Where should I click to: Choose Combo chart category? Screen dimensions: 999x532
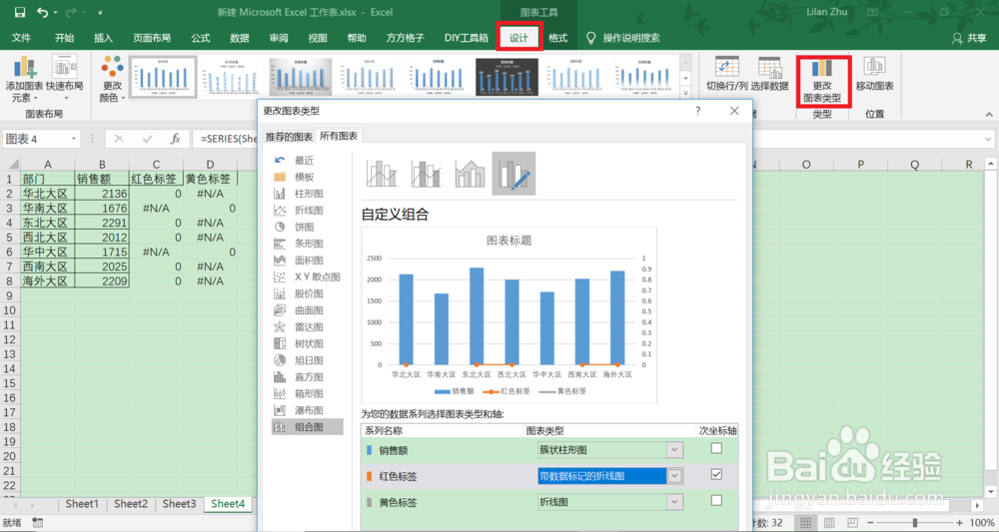click(x=308, y=427)
